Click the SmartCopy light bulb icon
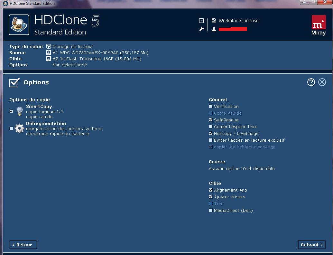This screenshot has width=333, height=255. 20,111
